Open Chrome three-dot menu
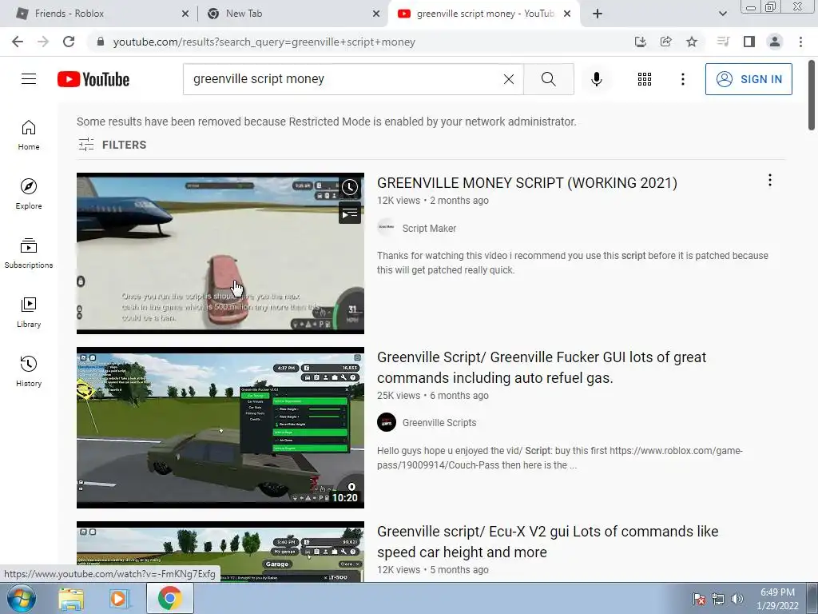818x614 pixels. [x=800, y=42]
